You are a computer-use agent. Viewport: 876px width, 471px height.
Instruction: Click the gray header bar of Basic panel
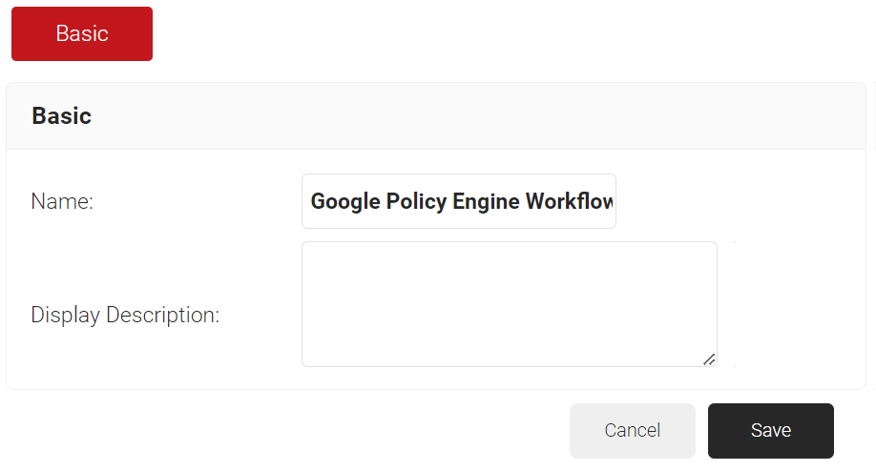pos(477,116)
